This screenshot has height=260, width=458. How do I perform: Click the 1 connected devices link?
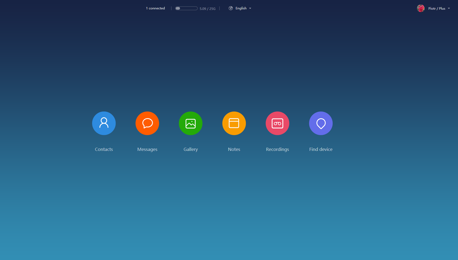[155, 8]
